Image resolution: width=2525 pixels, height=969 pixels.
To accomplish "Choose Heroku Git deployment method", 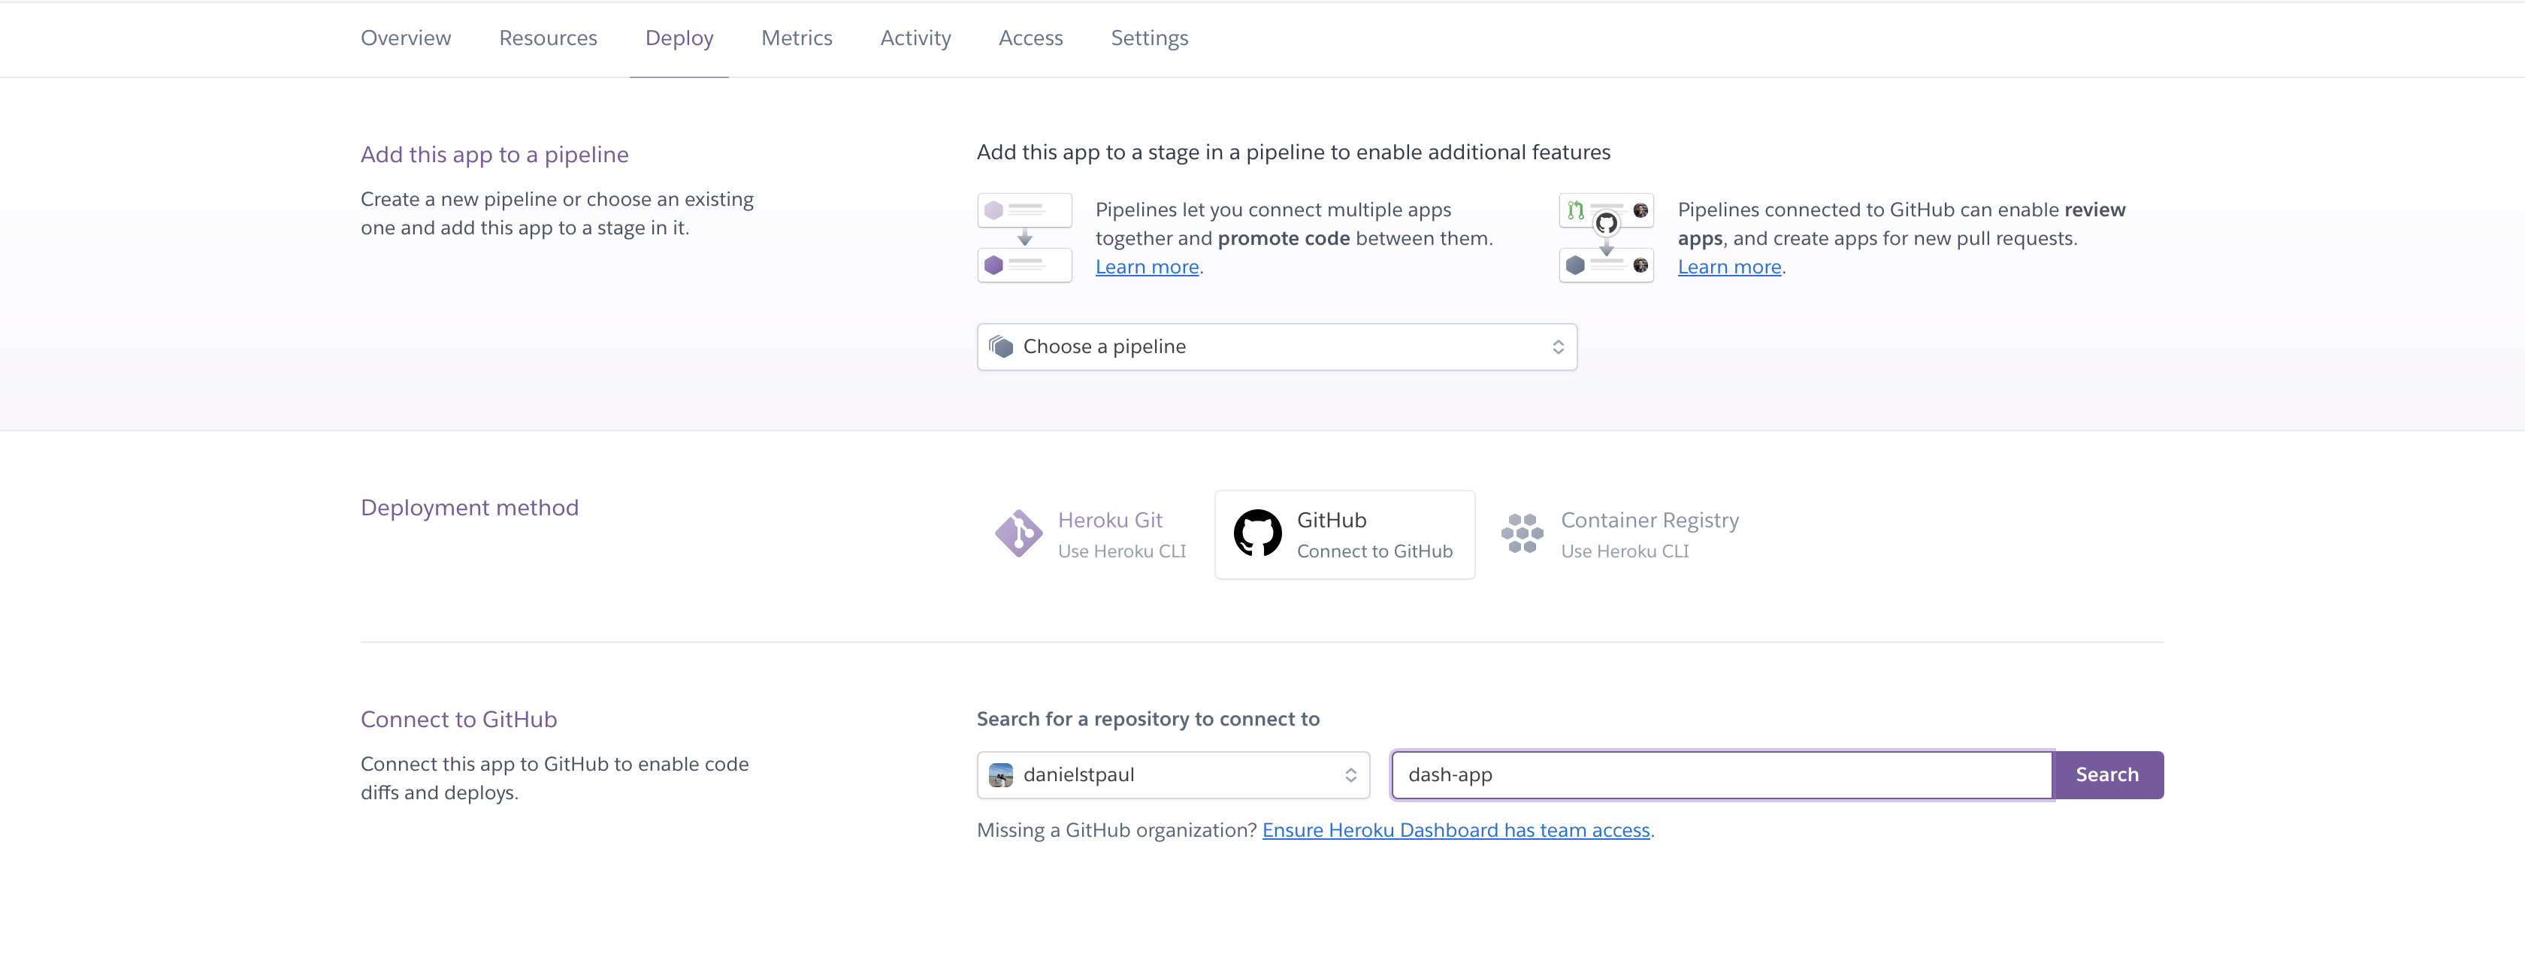I will [x=1093, y=535].
